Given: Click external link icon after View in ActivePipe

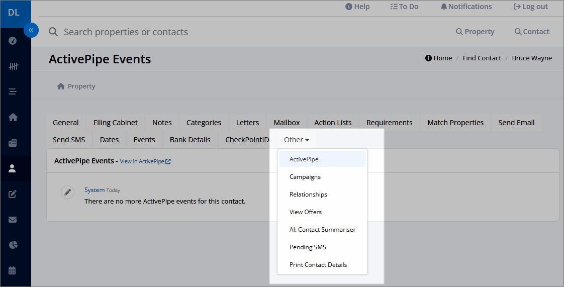Looking at the screenshot, I should tap(168, 161).
